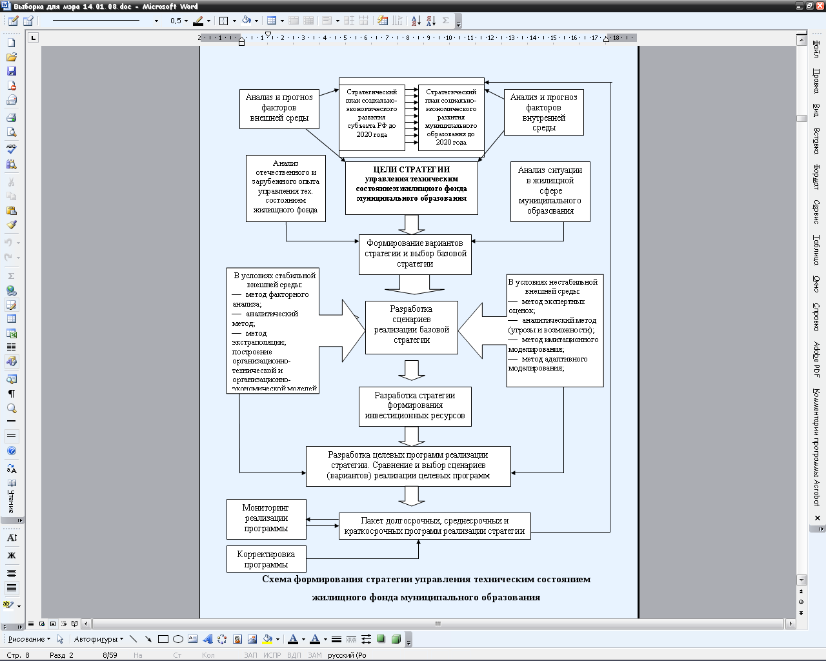Select the Format Painter brush

pyautogui.click(x=11, y=225)
